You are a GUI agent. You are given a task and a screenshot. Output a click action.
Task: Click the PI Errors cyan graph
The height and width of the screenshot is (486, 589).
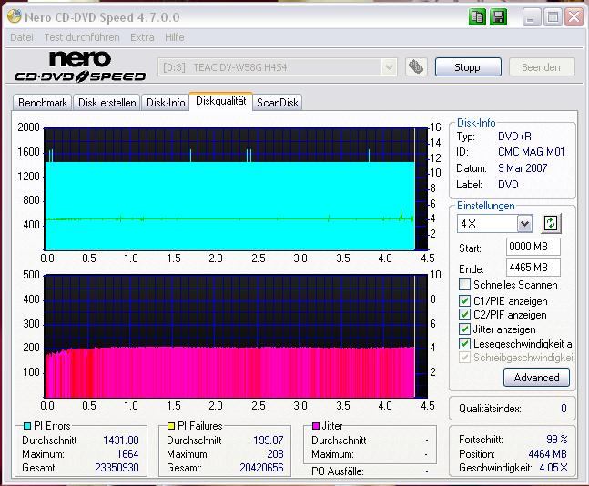(236, 189)
